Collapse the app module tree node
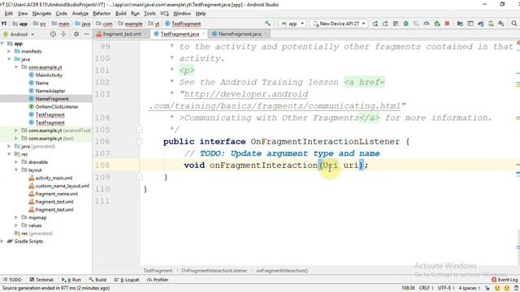520x292 pixels. pos(2,43)
